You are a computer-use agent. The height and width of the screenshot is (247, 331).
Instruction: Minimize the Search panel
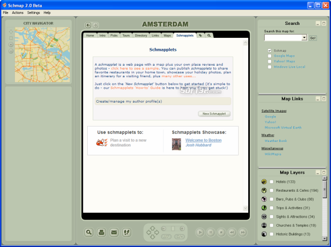(318, 23)
